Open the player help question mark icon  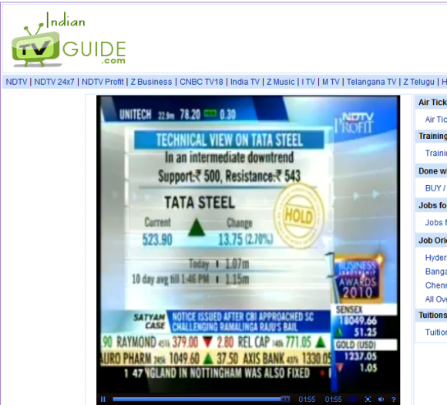click(x=394, y=400)
